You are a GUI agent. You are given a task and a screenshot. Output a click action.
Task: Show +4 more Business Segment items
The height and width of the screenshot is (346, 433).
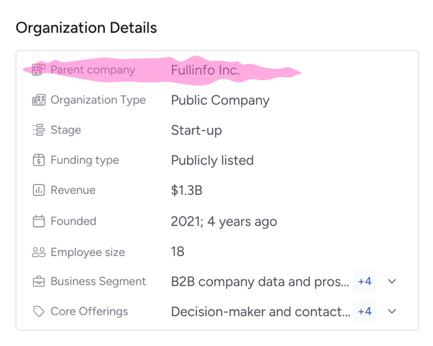(365, 282)
